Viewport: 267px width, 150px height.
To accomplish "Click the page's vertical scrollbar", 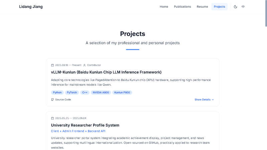I will click(266, 13).
